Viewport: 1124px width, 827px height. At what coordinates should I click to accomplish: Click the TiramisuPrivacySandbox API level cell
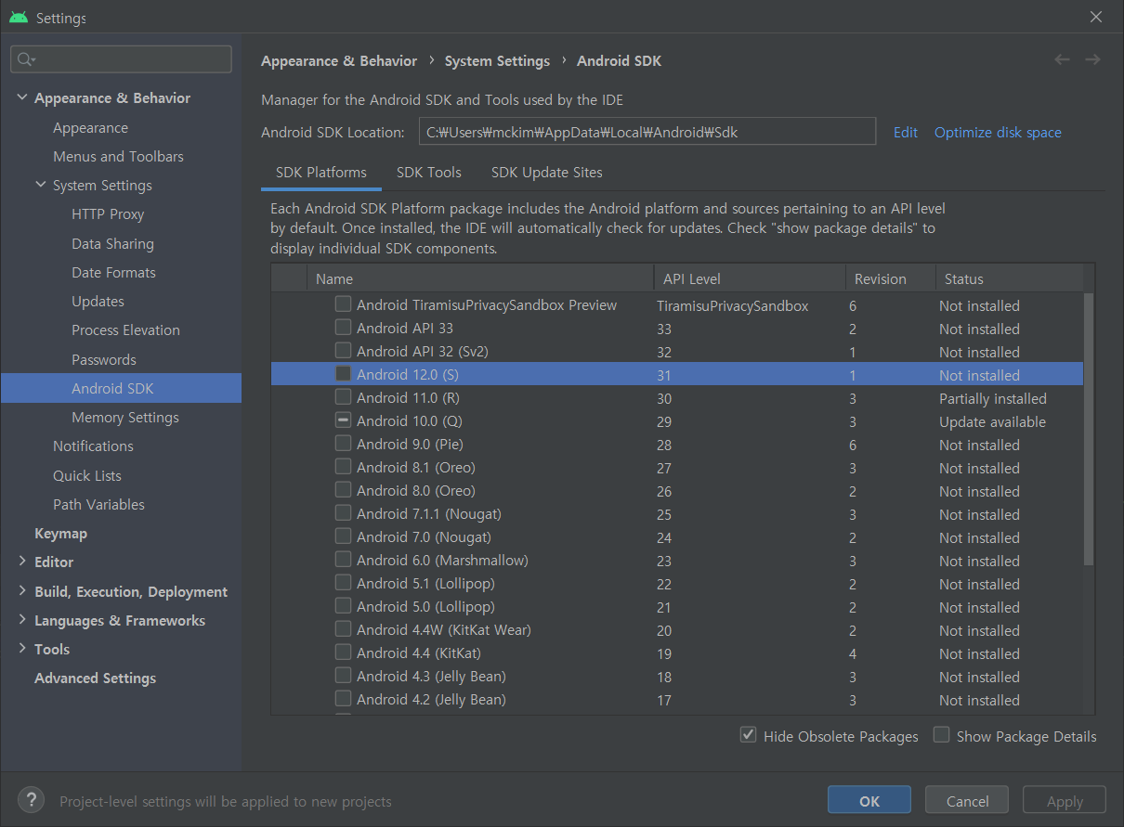pos(732,305)
